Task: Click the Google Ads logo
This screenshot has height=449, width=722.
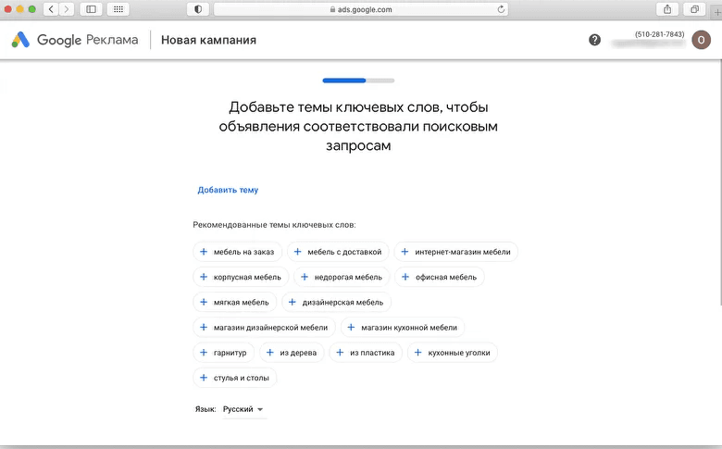Action: tap(20, 40)
